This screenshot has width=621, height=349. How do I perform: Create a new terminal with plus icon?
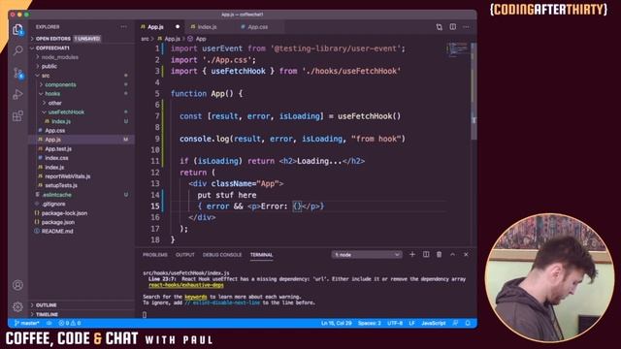point(412,254)
